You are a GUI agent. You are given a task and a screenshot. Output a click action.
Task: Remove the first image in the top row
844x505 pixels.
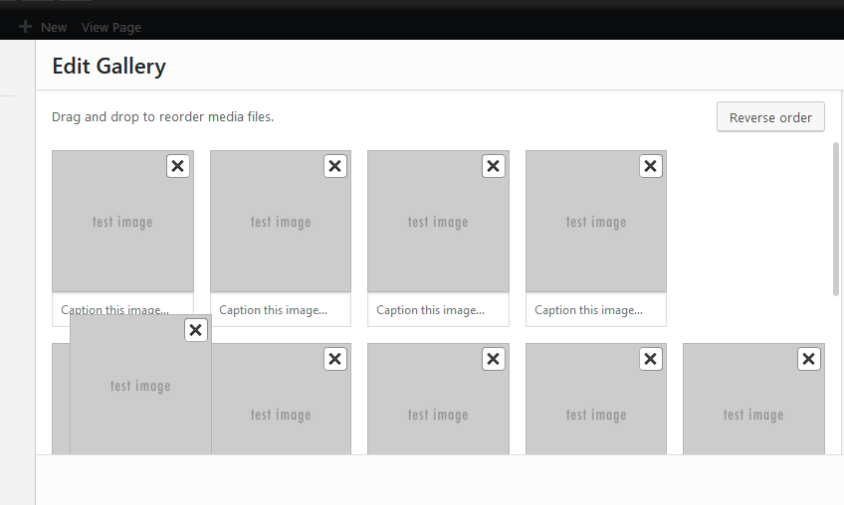pos(177,166)
